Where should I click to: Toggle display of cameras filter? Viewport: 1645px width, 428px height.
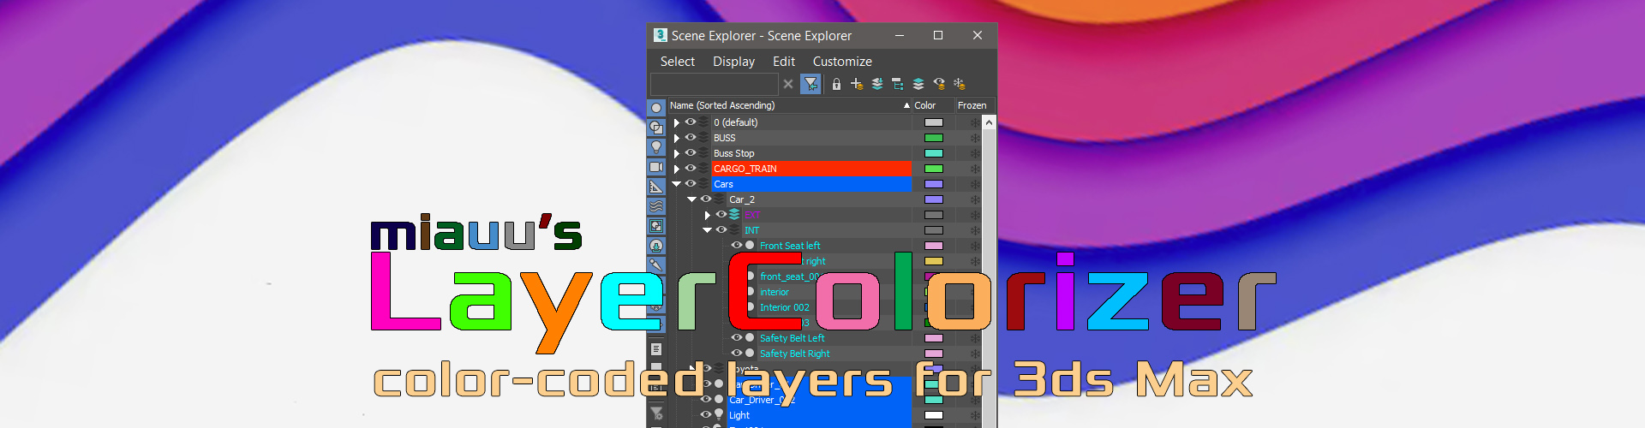point(656,167)
